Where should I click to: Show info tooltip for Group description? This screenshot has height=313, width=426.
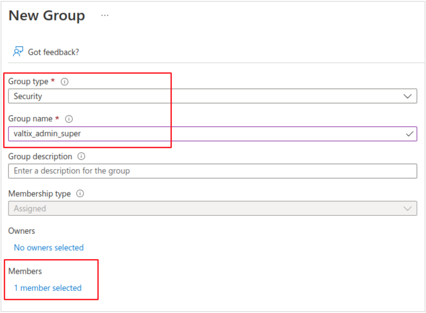pyautogui.click(x=81, y=156)
